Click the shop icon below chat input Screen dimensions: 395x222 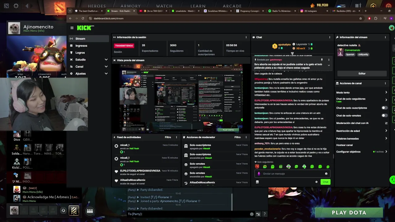pos(257,182)
